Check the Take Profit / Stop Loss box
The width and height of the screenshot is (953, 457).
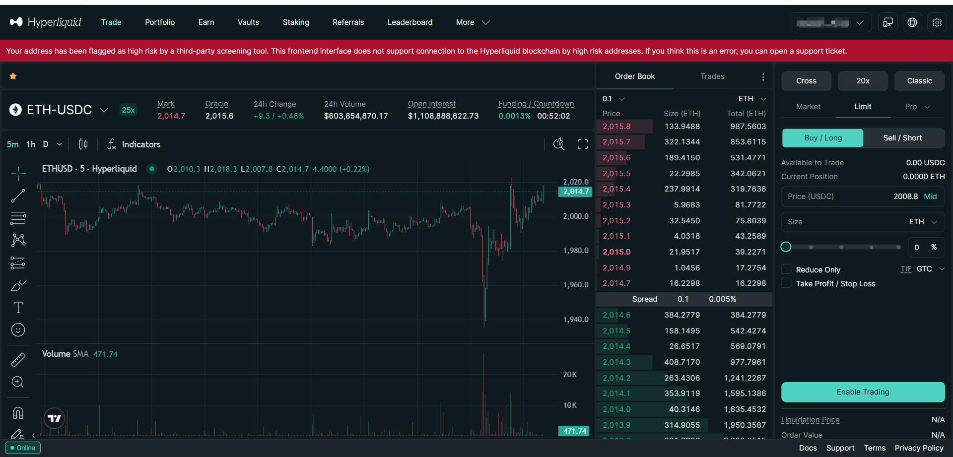786,283
